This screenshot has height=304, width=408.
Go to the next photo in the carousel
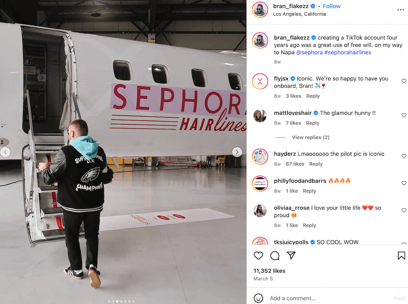pos(237,152)
